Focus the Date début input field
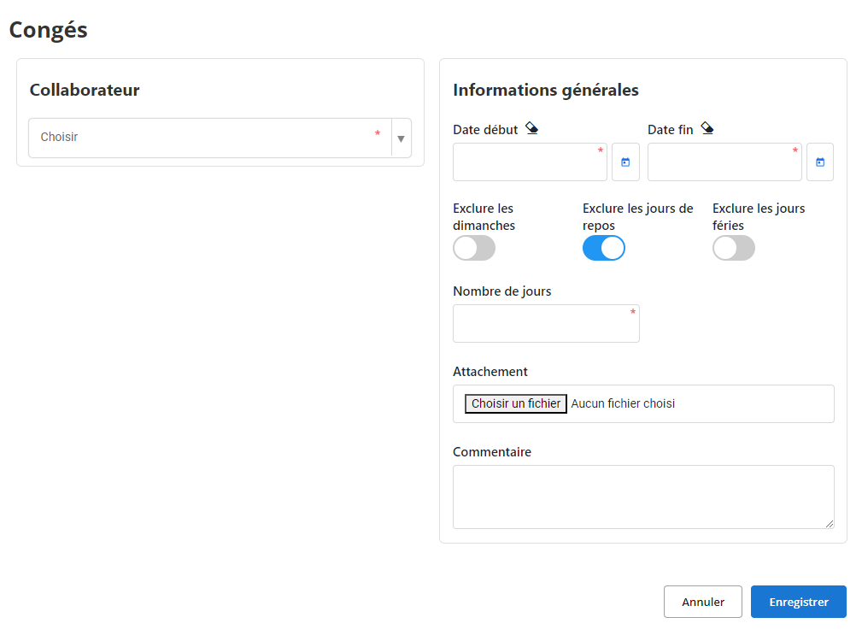Screen dimensions: 862x641 [530, 162]
